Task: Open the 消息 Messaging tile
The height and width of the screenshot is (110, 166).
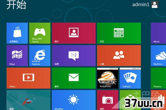Action: [74, 56]
